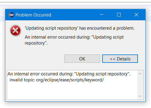Click the first line of the details text
This screenshot has height=108, width=151.
coord(69,74)
